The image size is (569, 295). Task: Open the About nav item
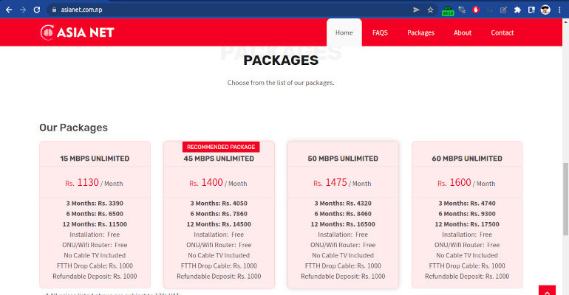pos(463,32)
